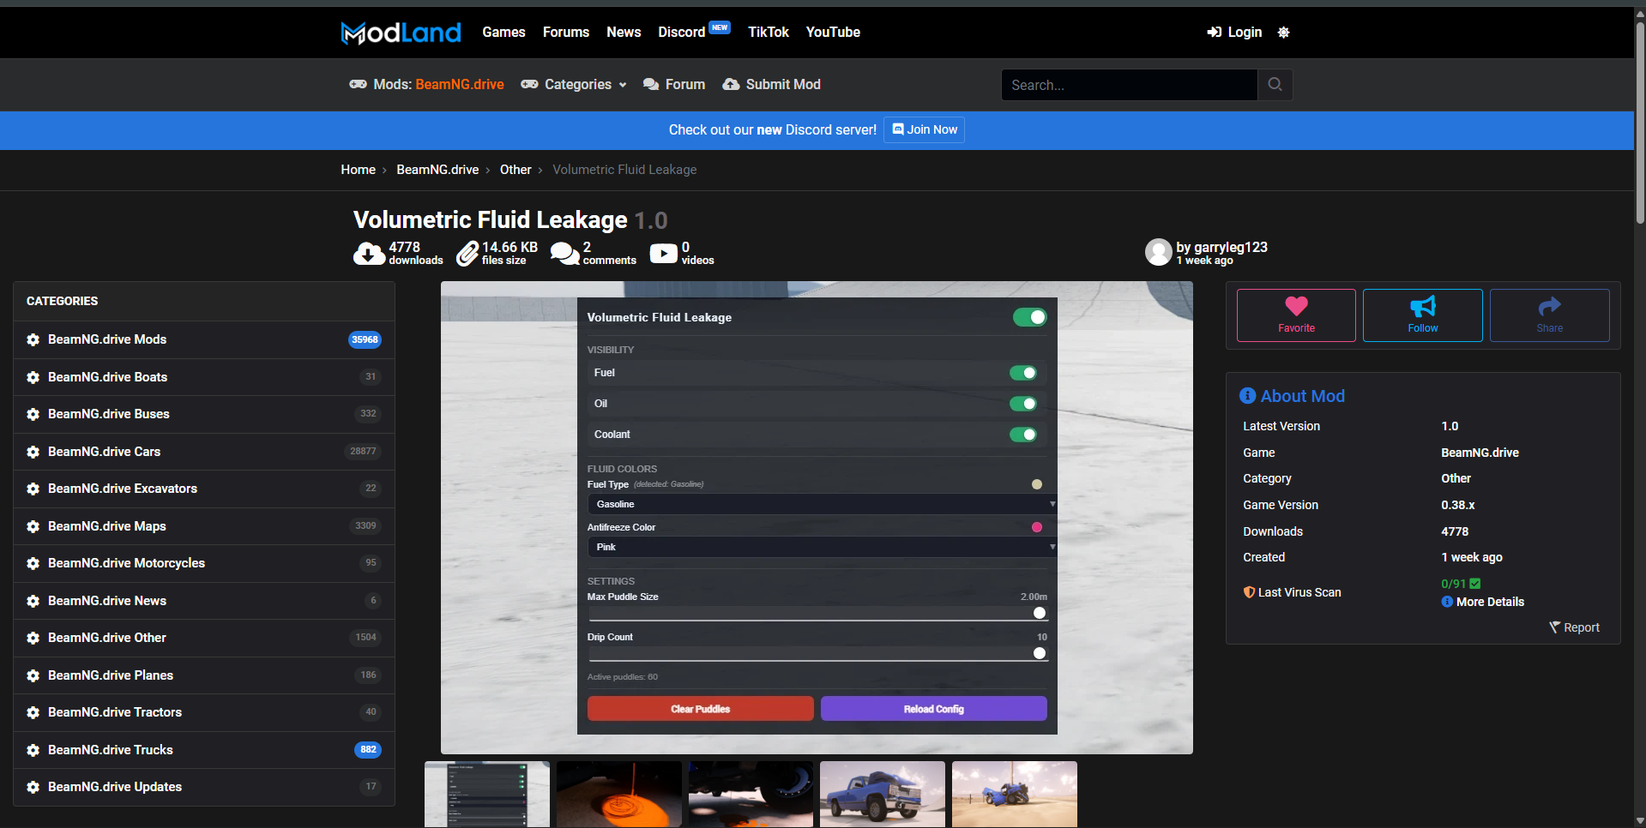Screen dimensions: 1646x828
Task: Select the crashed blue car thumbnail
Action: click(x=1015, y=795)
